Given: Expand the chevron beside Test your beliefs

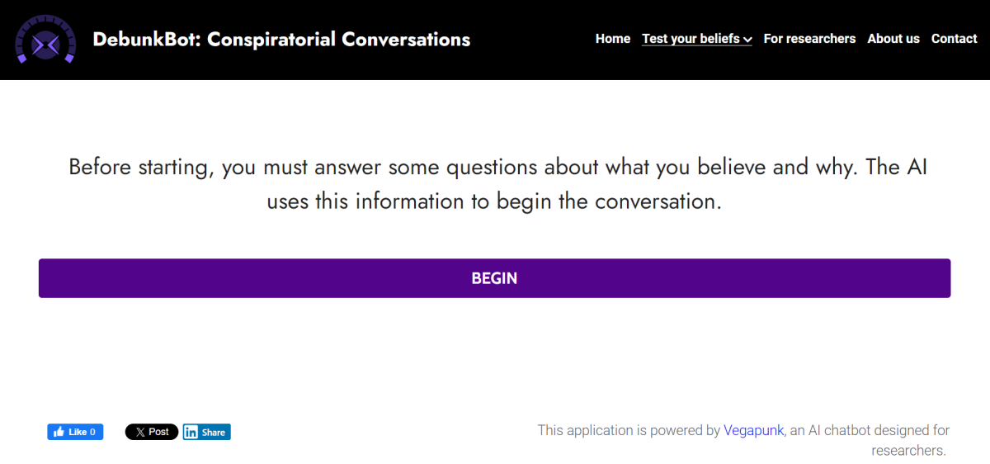Looking at the screenshot, I should coord(747,39).
